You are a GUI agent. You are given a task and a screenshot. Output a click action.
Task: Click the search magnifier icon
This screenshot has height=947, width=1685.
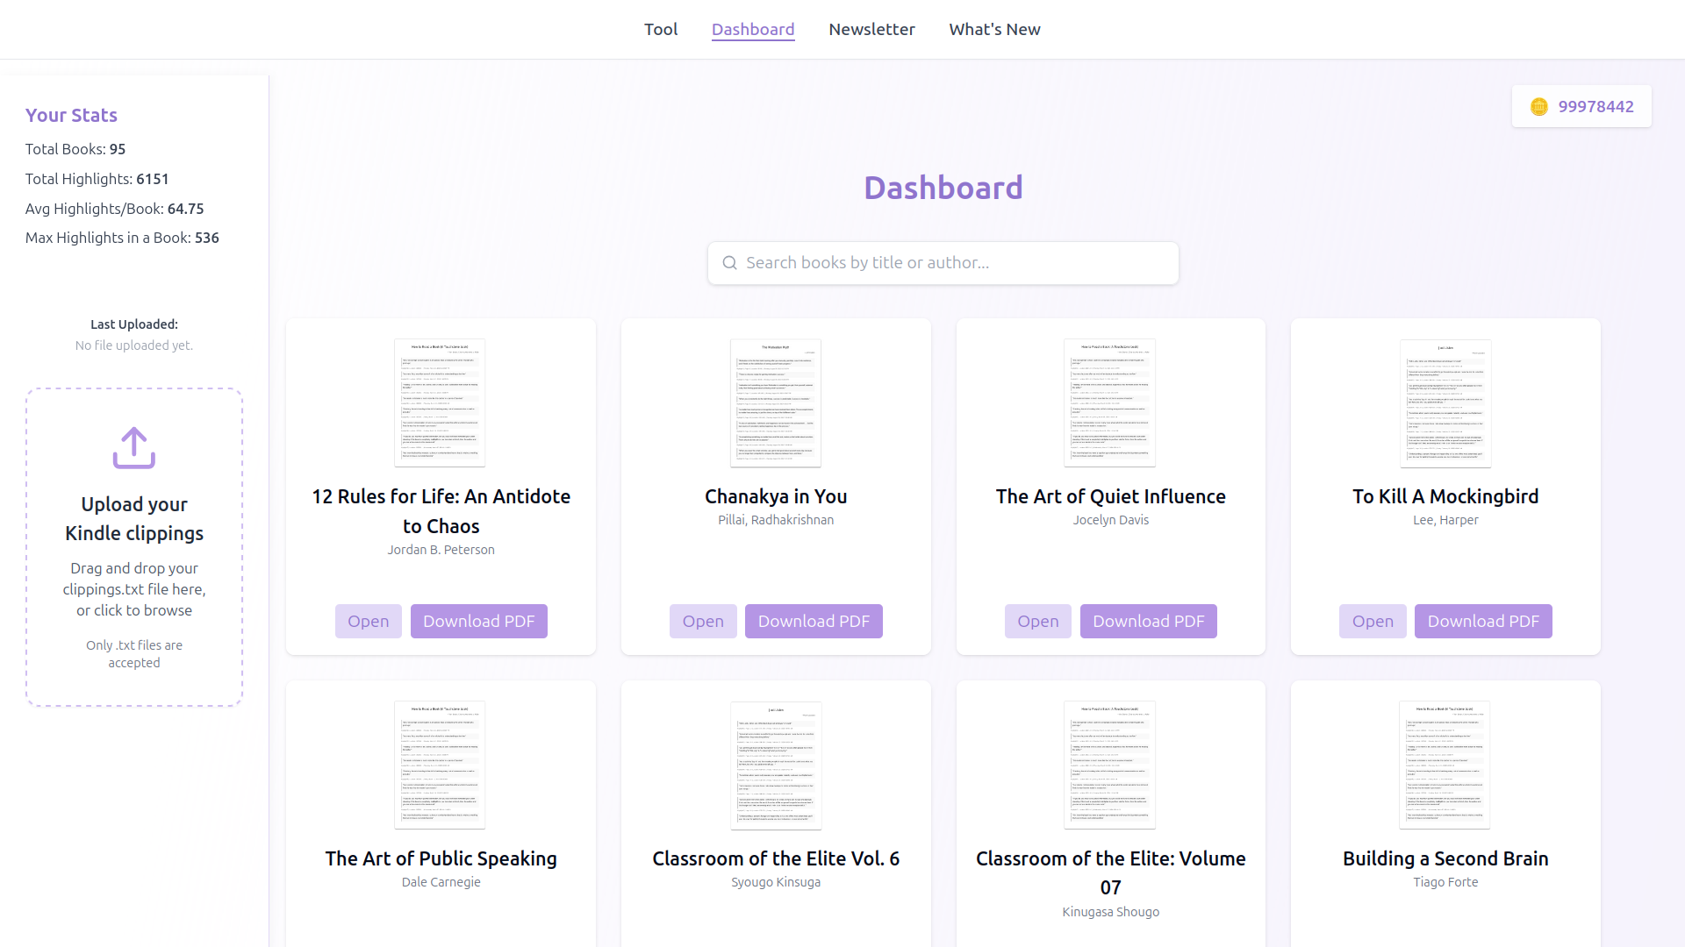(730, 262)
